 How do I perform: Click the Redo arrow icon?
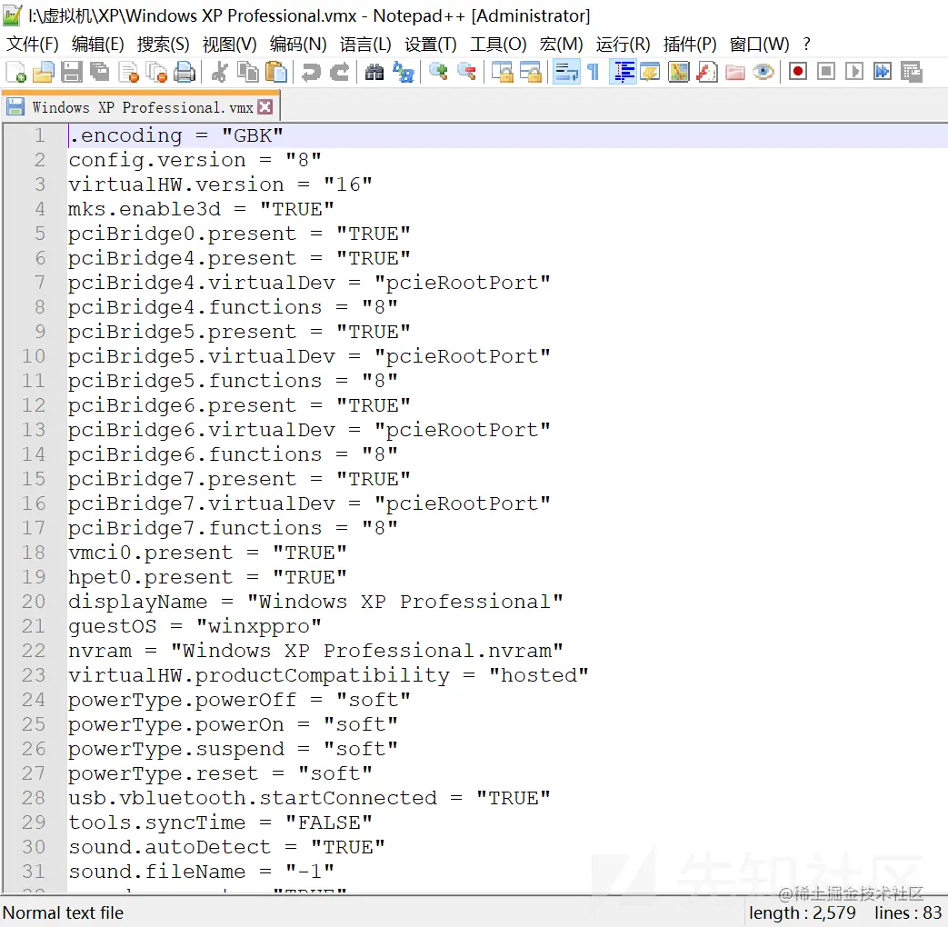[x=339, y=72]
